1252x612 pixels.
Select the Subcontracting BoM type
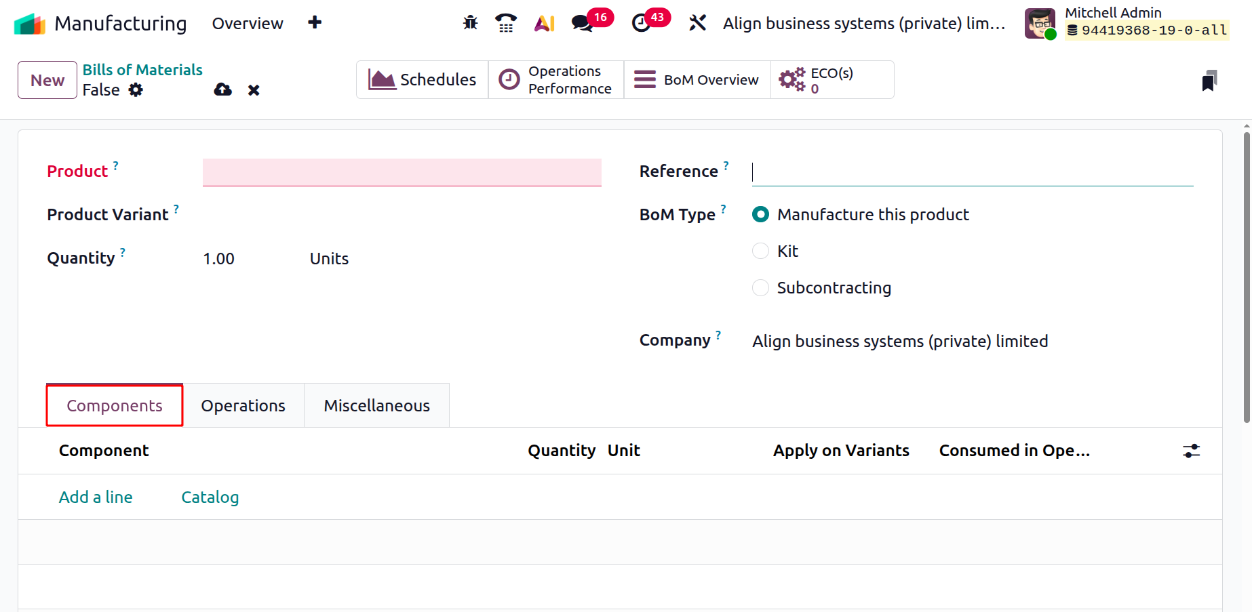[x=761, y=287]
